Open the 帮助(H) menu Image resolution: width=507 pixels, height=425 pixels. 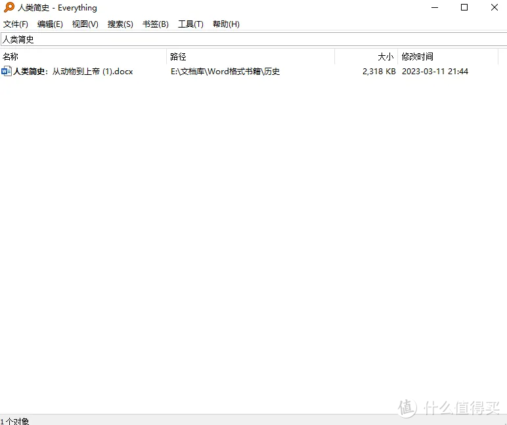pos(226,24)
